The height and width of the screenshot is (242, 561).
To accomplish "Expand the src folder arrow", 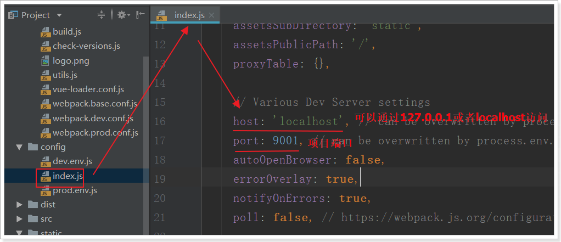I will click(19, 219).
